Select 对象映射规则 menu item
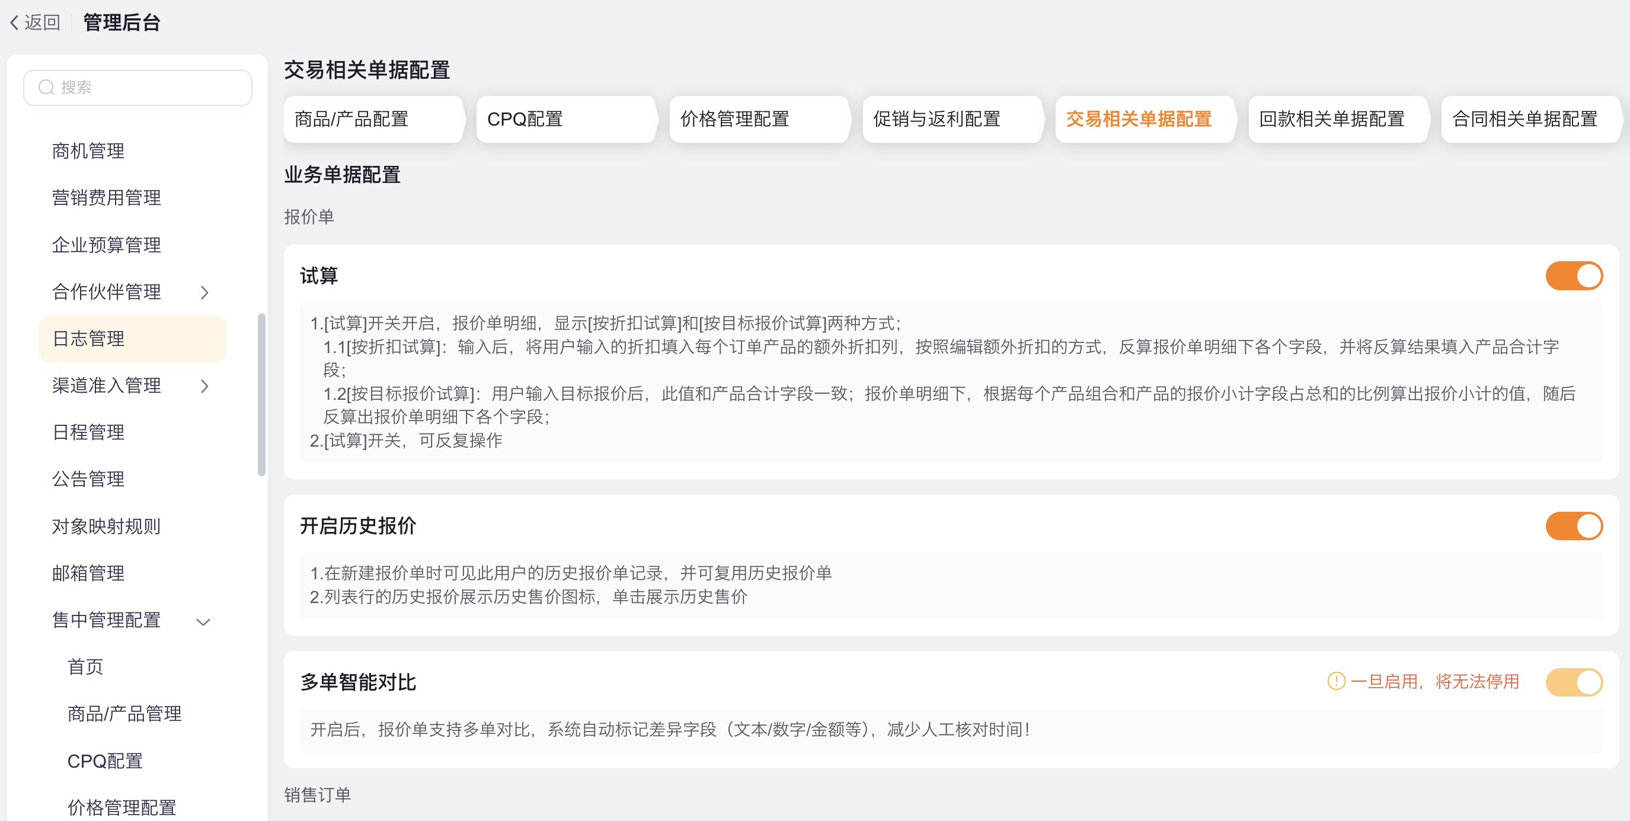Viewport: 1630px width, 821px height. pyautogui.click(x=106, y=526)
